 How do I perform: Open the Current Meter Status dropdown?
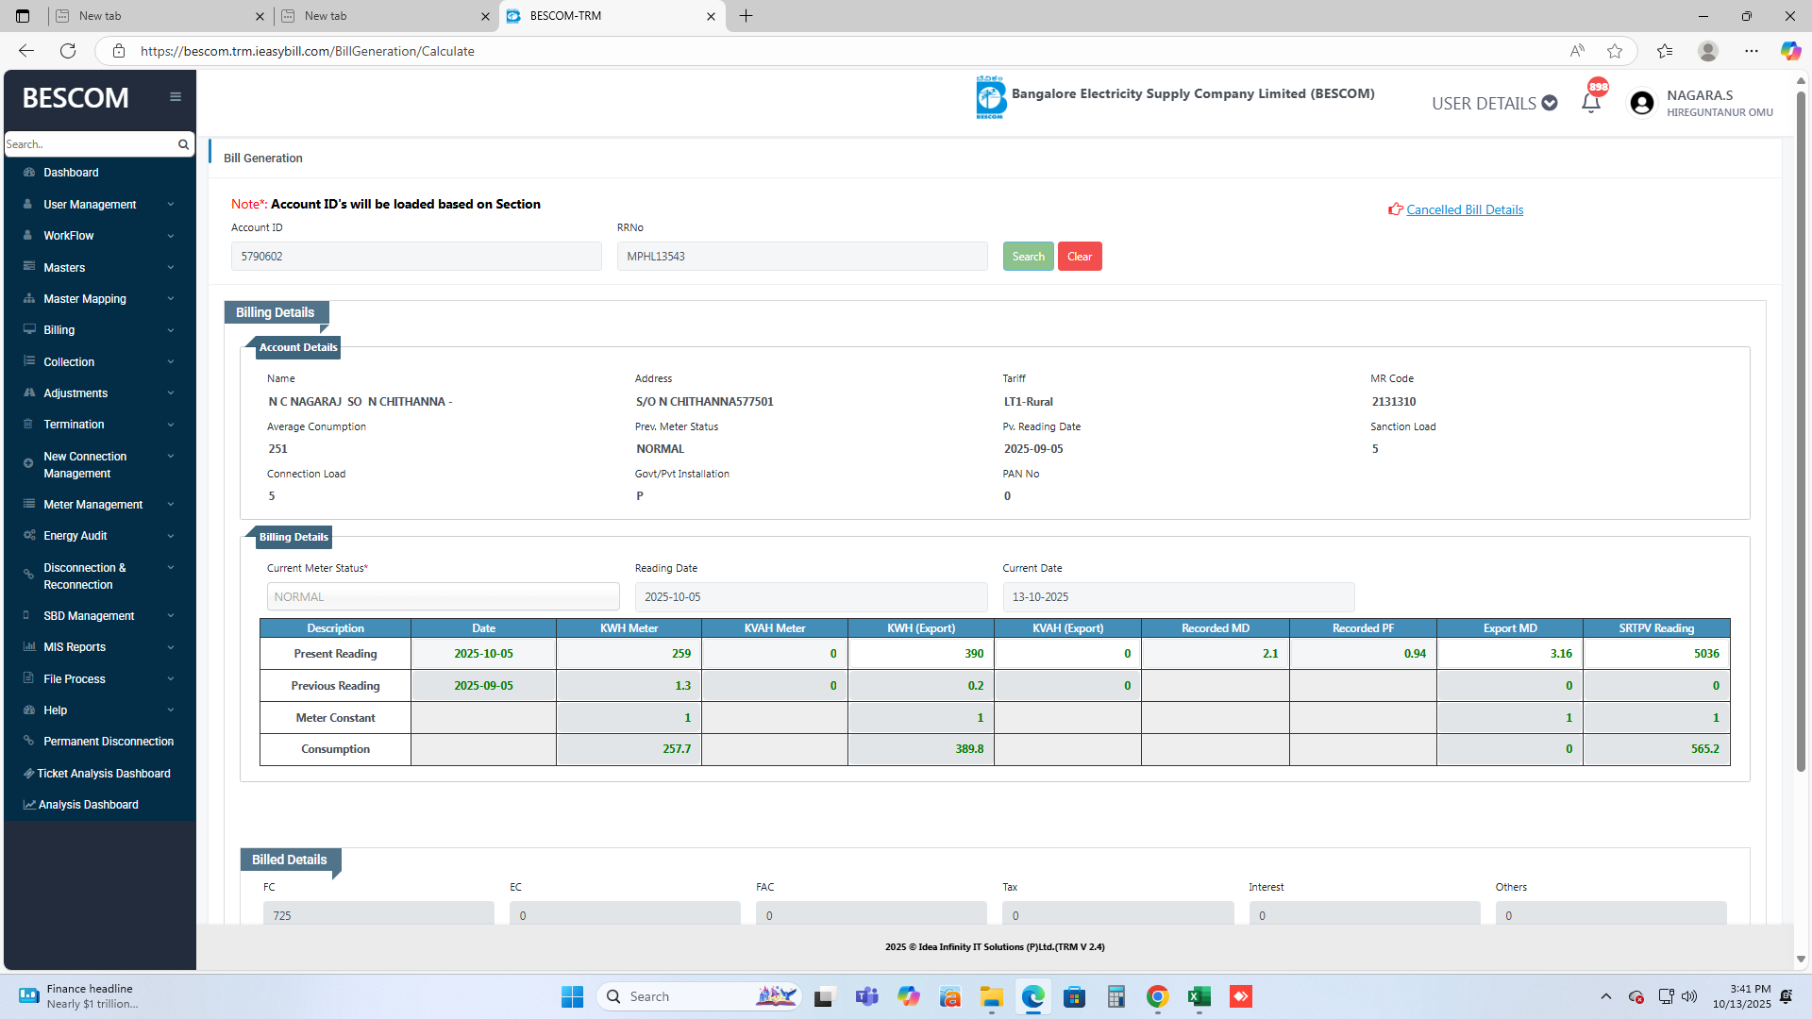coord(443,597)
